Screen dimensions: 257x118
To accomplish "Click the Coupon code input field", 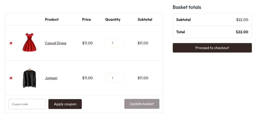I will pos(27,104).
